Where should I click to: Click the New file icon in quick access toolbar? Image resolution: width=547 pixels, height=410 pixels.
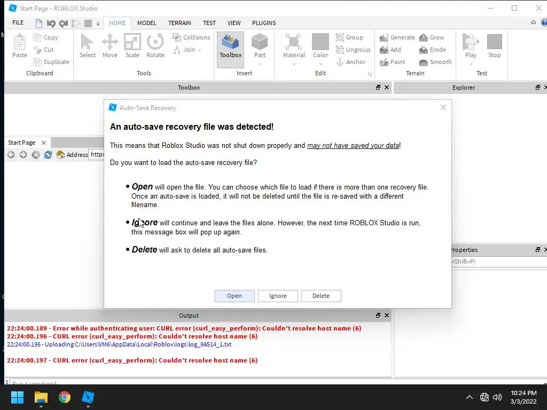(x=38, y=23)
